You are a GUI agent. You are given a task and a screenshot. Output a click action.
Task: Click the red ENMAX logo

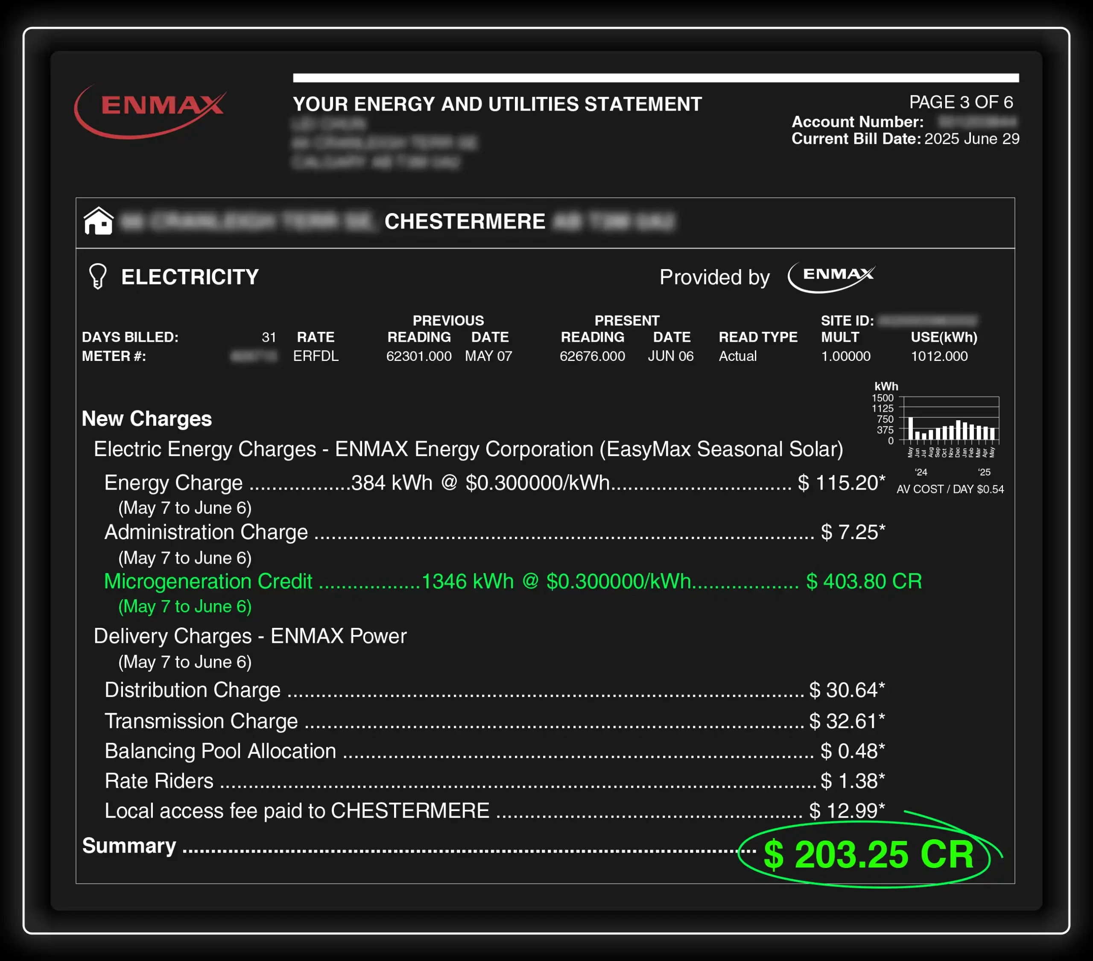[150, 111]
